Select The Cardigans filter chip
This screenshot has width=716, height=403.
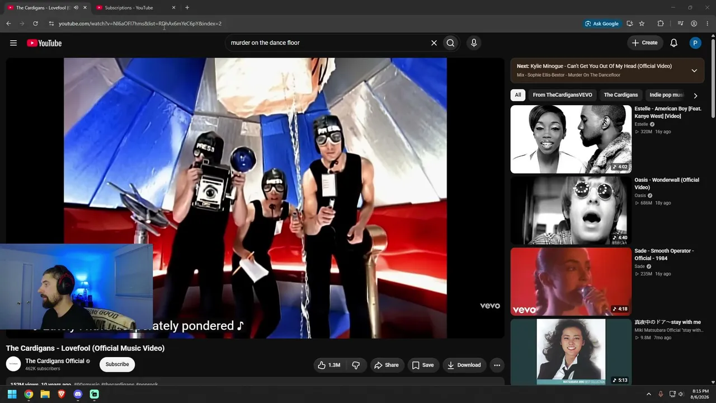(x=621, y=95)
